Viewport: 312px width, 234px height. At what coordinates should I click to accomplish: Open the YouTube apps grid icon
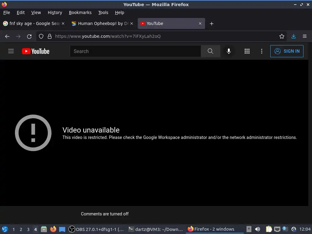pyautogui.click(x=247, y=51)
